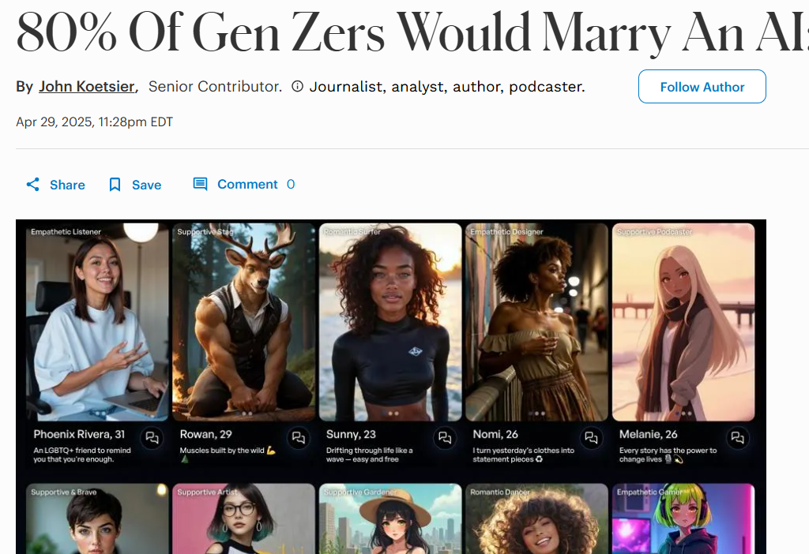Click chat icon on Melanie card

738,438
